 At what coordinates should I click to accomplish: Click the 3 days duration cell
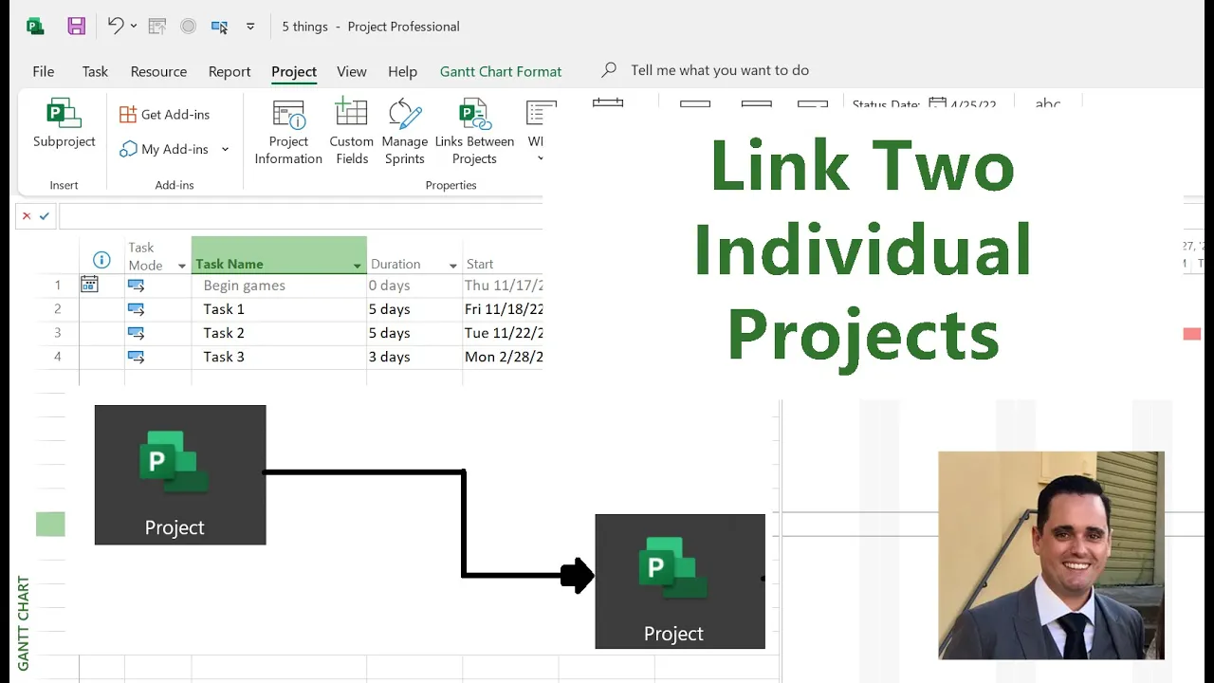click(x=414, y=357)
